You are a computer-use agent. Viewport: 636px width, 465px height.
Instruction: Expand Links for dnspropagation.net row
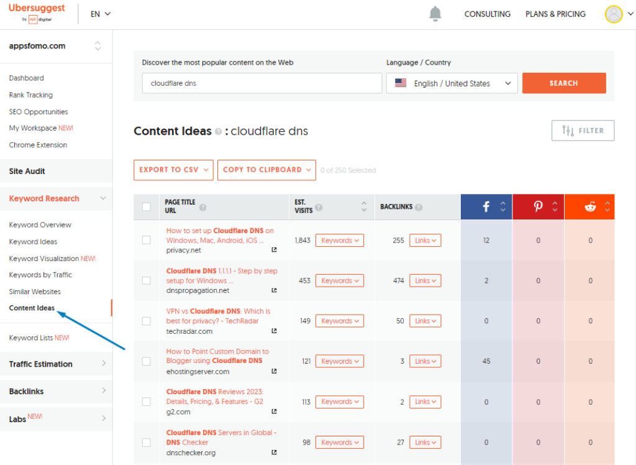[425, 280]
